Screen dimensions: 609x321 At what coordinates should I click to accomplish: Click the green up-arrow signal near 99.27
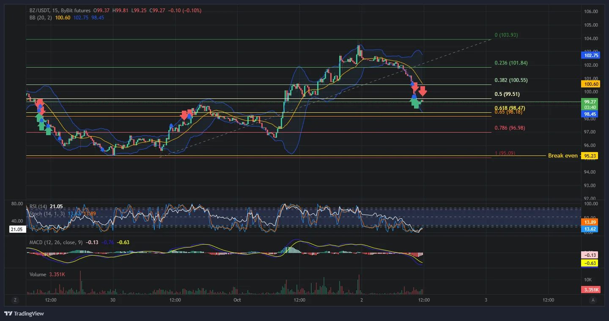[416, 102]
